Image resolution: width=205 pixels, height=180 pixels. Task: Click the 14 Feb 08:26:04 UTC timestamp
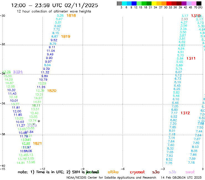(181, 178)
